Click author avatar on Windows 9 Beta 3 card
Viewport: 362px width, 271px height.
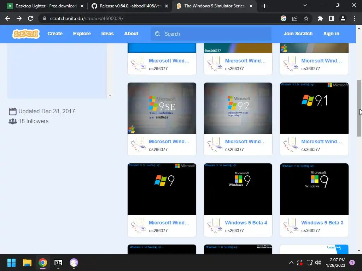pyautogui.click(x=291, y=226)
